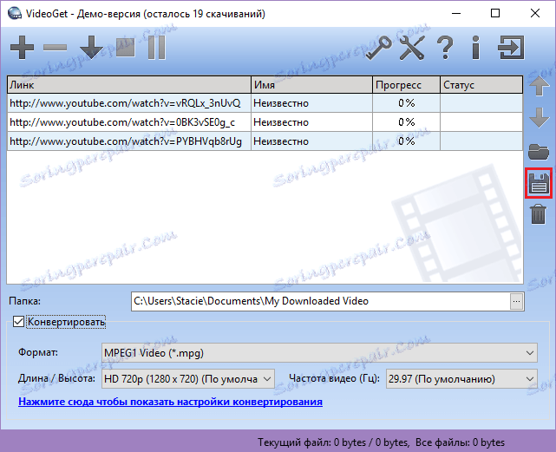556x452 pixels.
Task: Click the VideoGet app icon in title bar
Action: click(x=14, y=14)
